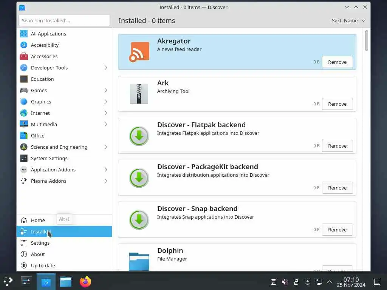Viewport: 387px width, 290px height.
Task: Click the Up to date arrow icon
Action: coord(24,265)
